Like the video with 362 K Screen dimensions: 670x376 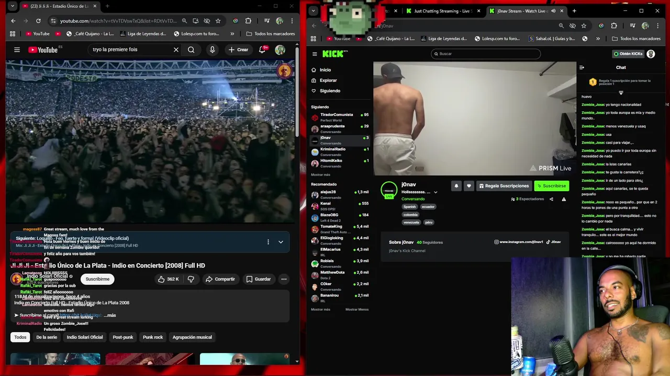coord(168,279)
